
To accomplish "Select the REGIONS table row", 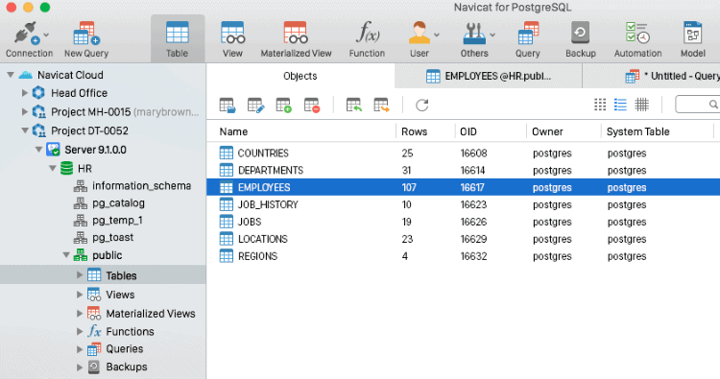I will (x=464, y=256).
